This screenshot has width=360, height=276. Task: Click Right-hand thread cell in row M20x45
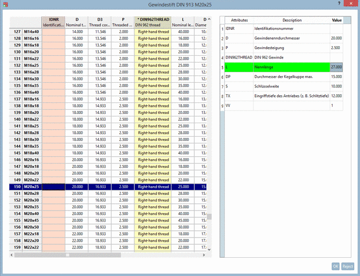click(153, 220)
